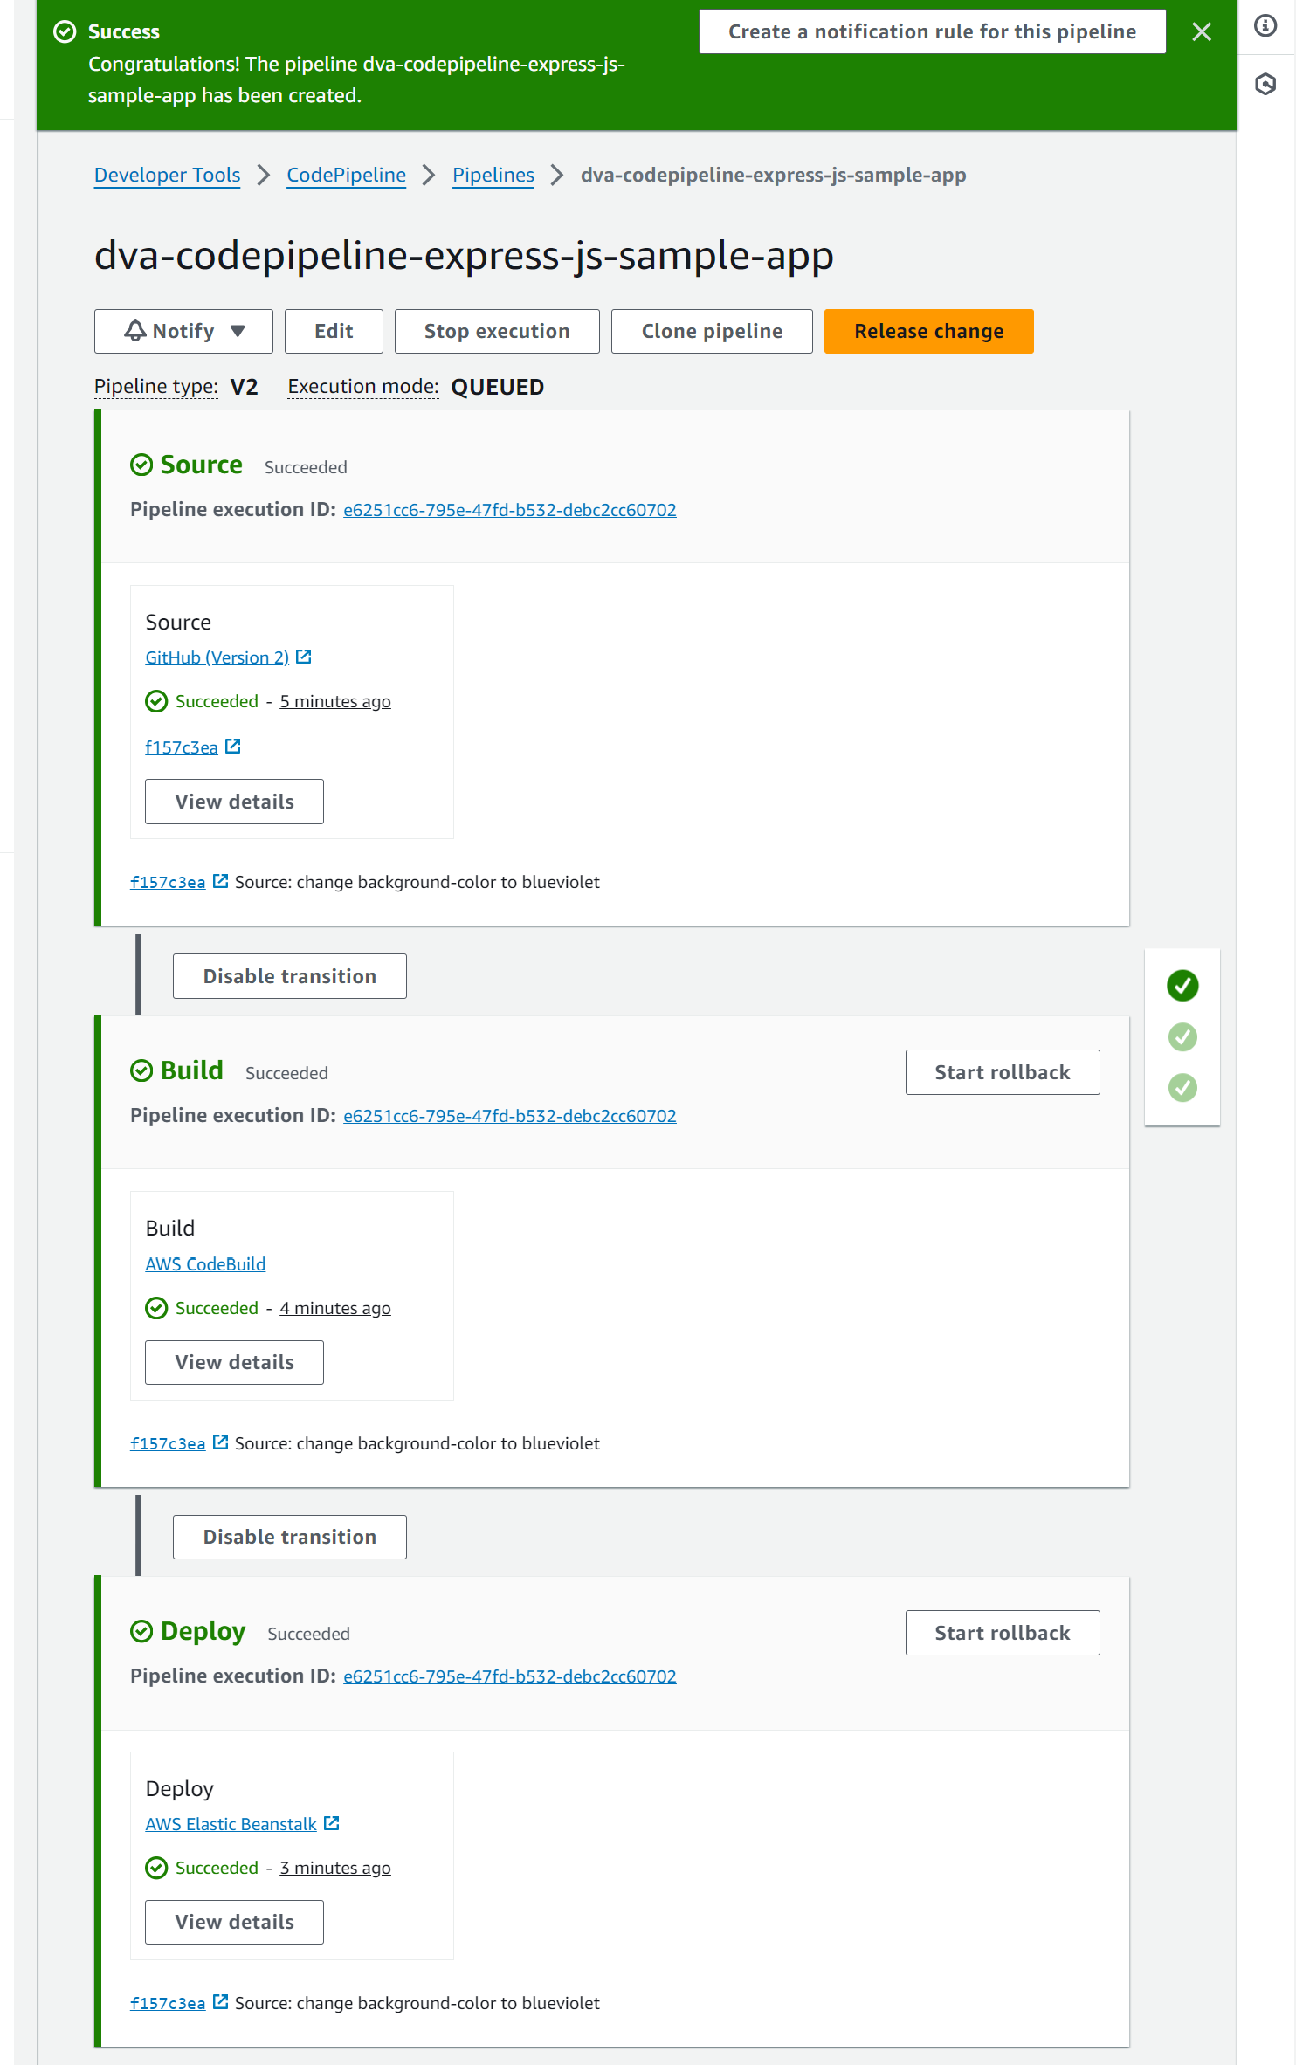Open Developer Tools breadcrumb
The image size is (1296, 2065).
[x=167, y=175]
